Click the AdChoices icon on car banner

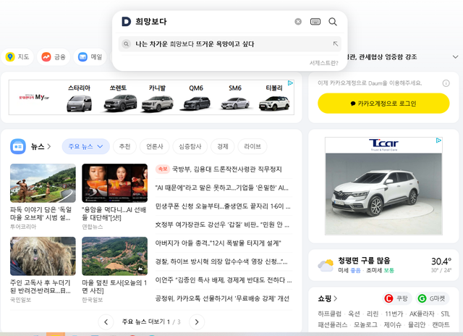pyautogui.click(x=290, y=83)
